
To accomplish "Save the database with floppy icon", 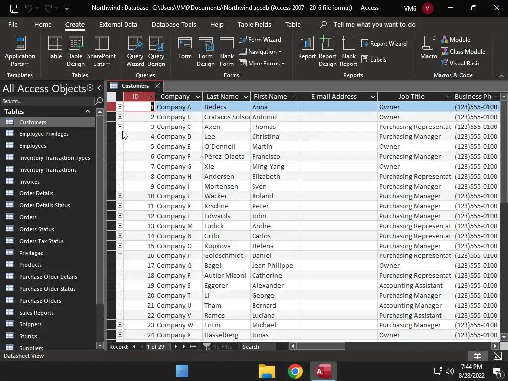I will pyautogui.click(x=14, y=8).
